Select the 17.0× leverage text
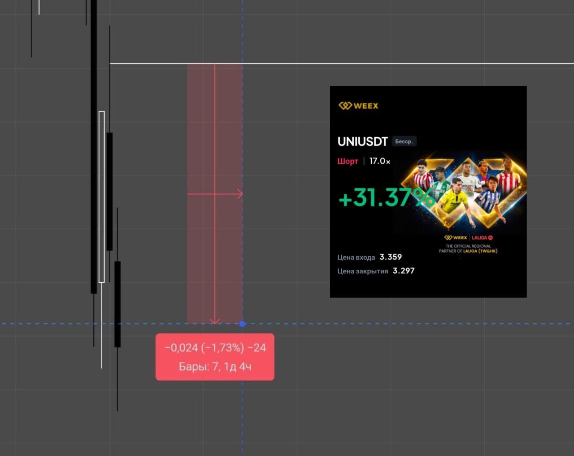This screenshot has width=574, height=456. [380, 161]
